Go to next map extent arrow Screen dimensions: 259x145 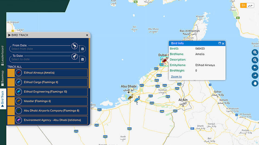[x=255, y=75]
